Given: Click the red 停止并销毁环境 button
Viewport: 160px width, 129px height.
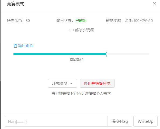Looking at the screenshot, I should 97,83.
